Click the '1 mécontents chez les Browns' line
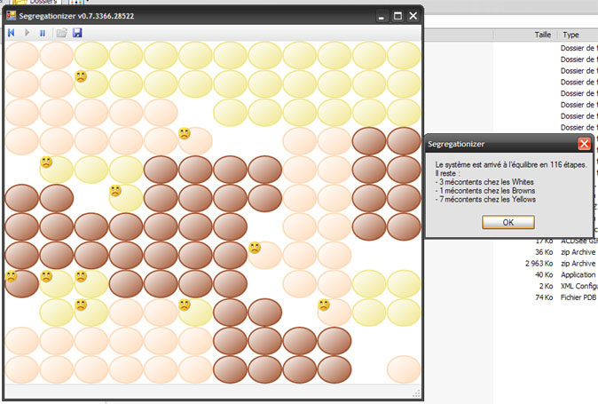The height and width of the screenshot is (404, 598). point(485,190)
